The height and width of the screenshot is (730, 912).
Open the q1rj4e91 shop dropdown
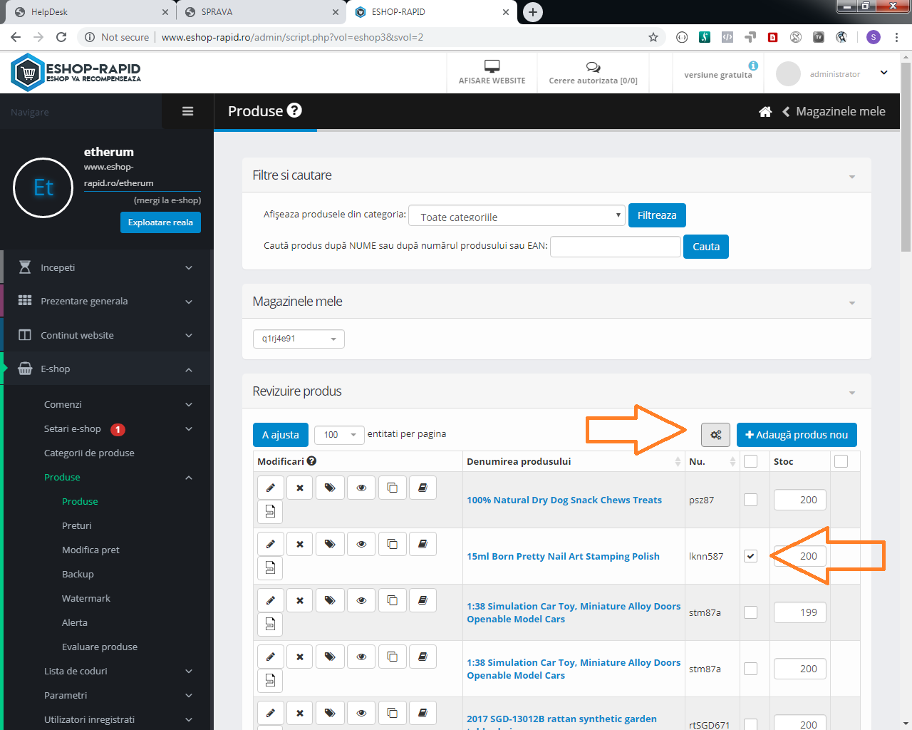pyautogui.click(x=299, y=339)
